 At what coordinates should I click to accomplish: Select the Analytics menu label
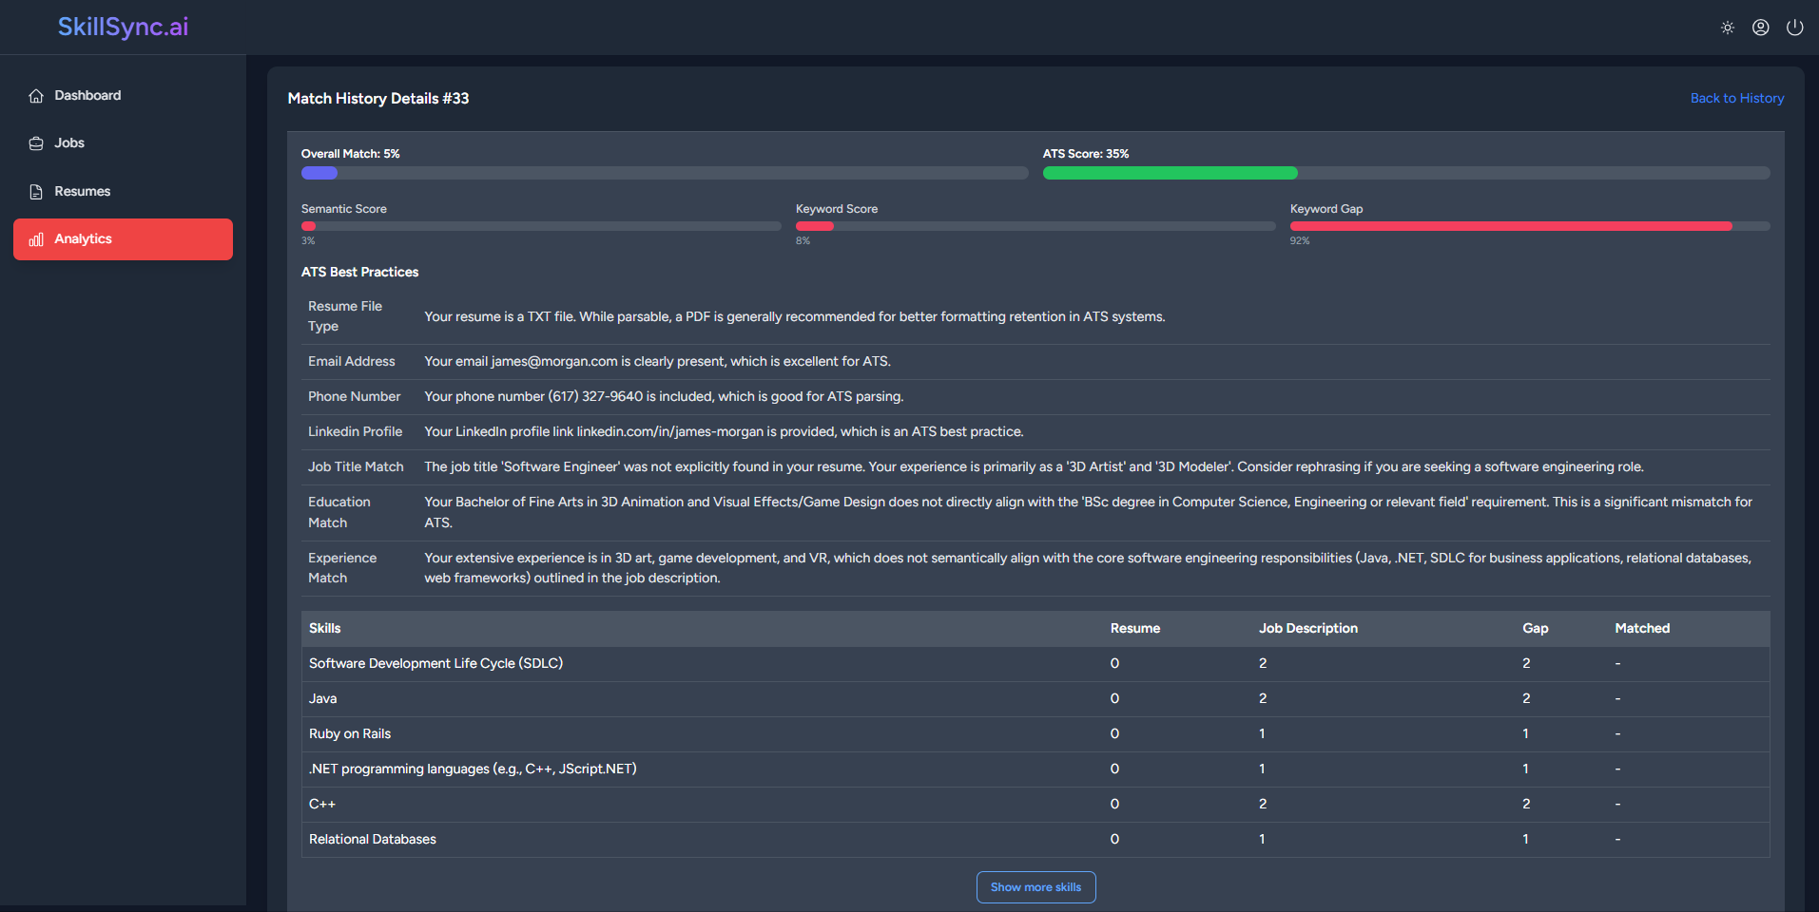click(83, 239)
